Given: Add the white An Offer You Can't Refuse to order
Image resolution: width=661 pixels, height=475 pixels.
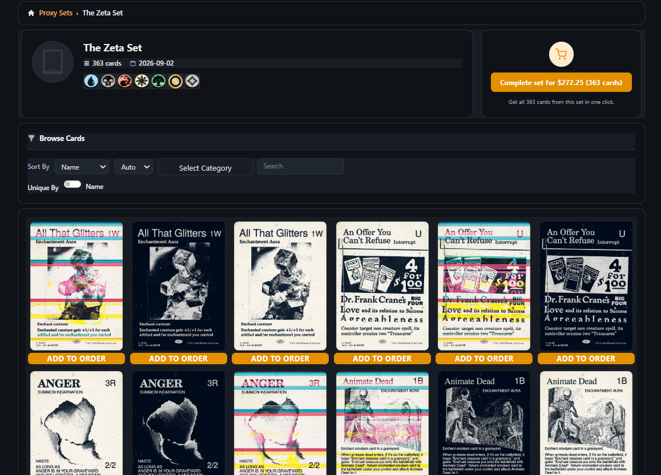Looking at the screenshot, I should point(382,359).
